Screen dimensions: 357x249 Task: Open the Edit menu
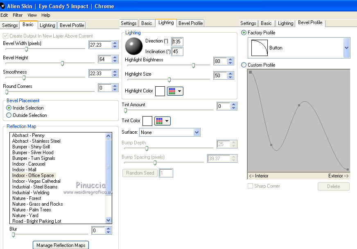point(4,15)
